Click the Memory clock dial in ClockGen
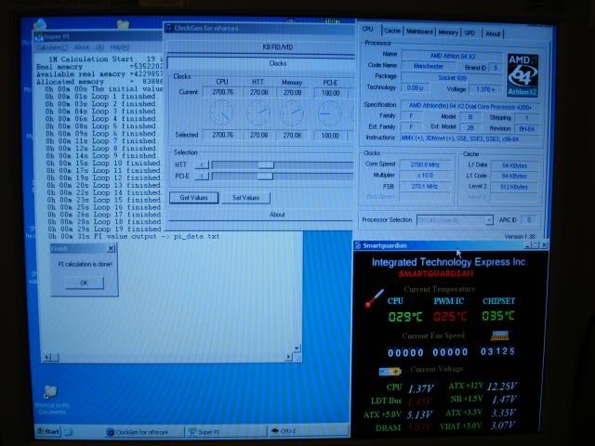 tap(292, 113)
